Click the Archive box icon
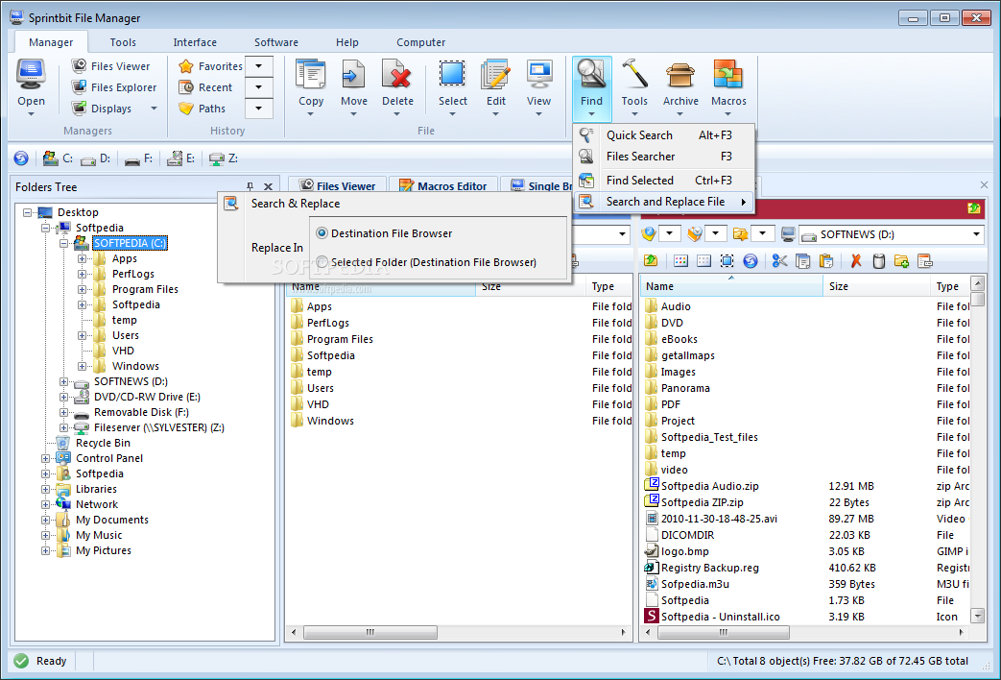 coord(680,76)
